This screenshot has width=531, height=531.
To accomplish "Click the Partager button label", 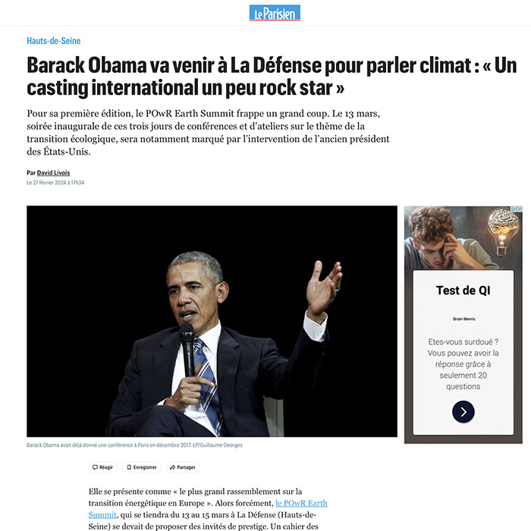I will [187, 467].
